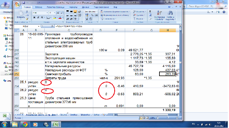Open the Delete cells (Удалить) dropdown

tap(139, 15)
